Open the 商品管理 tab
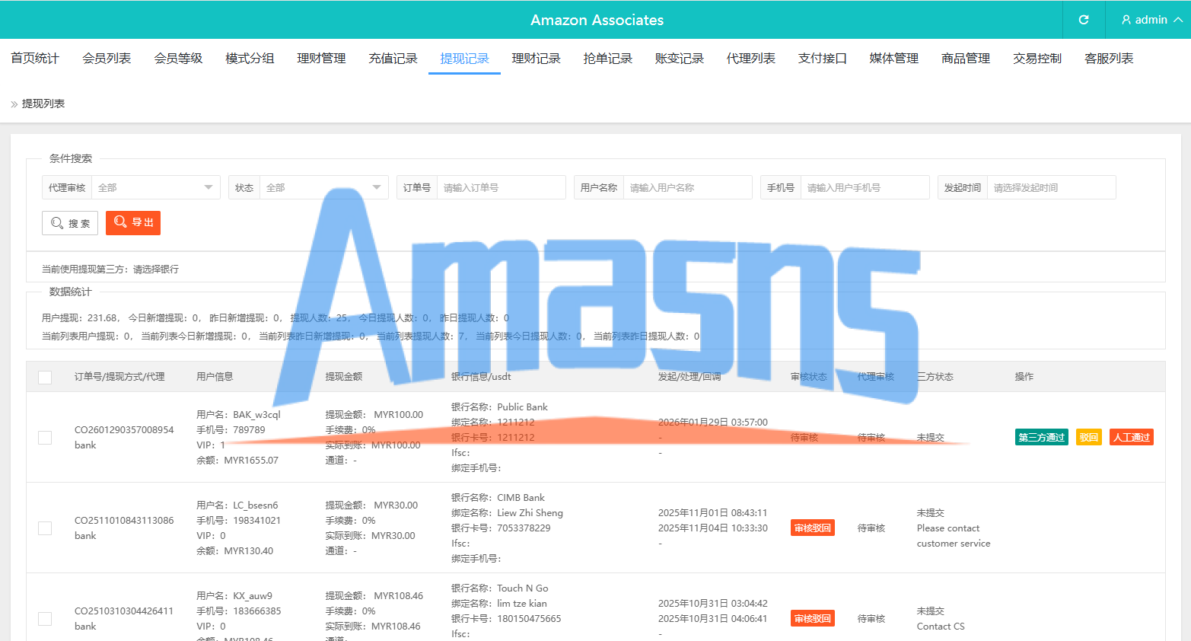Screen dimensions: 1191x641 click(x=966, y=58)
